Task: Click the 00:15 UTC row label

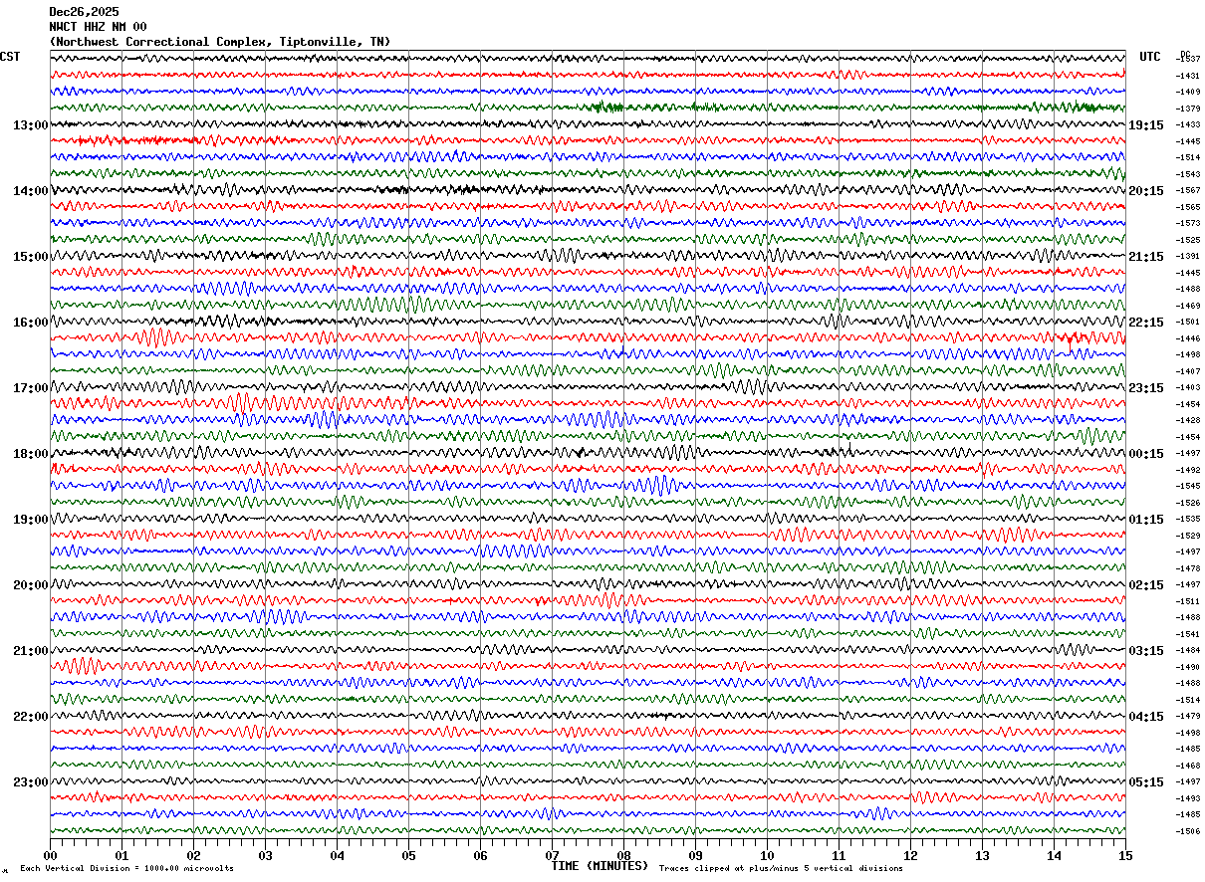Action: click(x=1145, y=453)
